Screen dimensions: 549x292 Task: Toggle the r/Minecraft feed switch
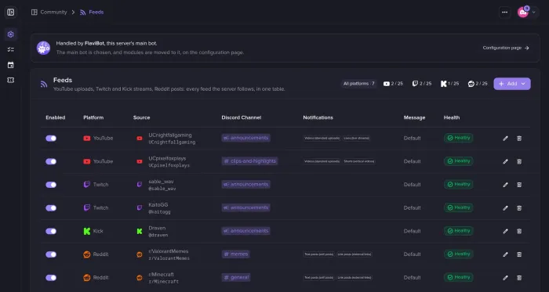[51, 278]
